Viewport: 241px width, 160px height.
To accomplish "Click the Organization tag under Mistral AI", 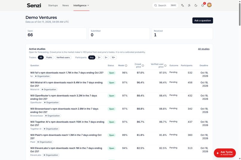I will pyautogui.click(x=49, y=89).
